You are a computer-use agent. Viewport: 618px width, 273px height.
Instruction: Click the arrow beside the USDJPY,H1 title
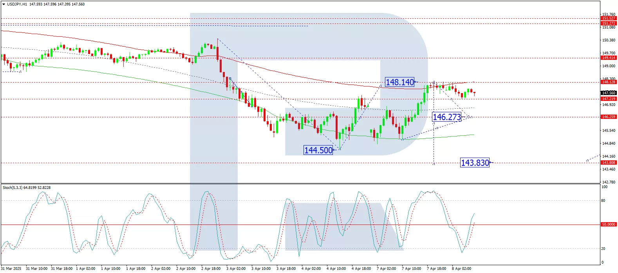click(x=4, y=4)
